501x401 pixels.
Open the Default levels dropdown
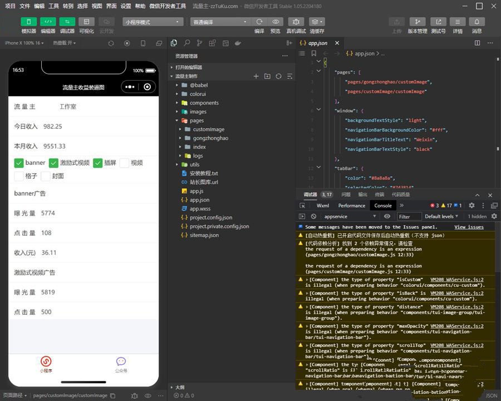[x=441, y=217]
